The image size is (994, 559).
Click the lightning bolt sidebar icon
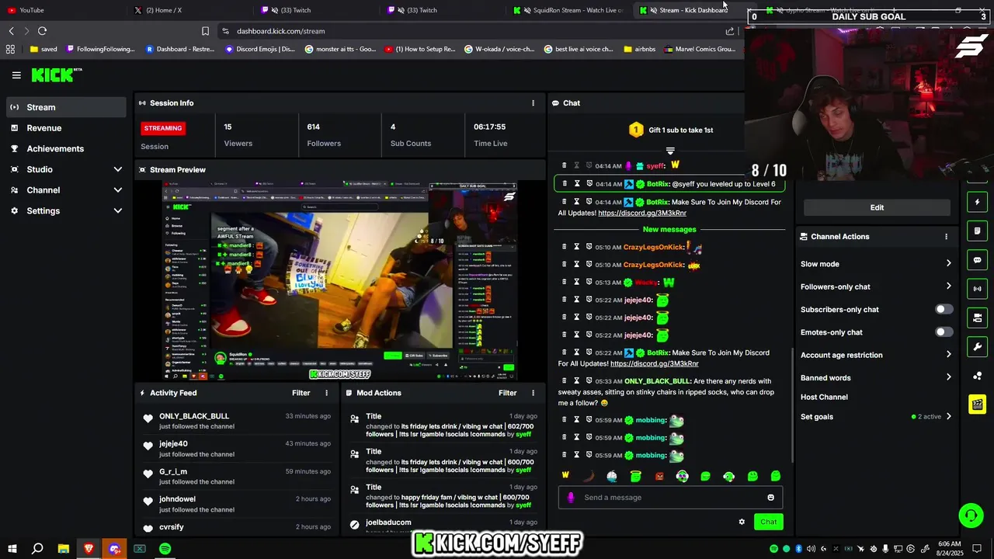tap(978, 202)
